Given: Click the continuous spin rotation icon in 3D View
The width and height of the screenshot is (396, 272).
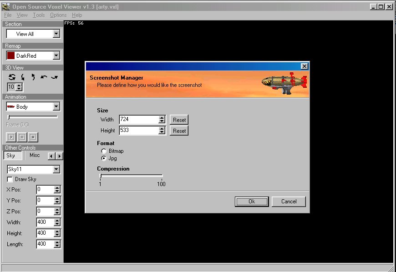Looking at the screenshot, I should (12, 77).
